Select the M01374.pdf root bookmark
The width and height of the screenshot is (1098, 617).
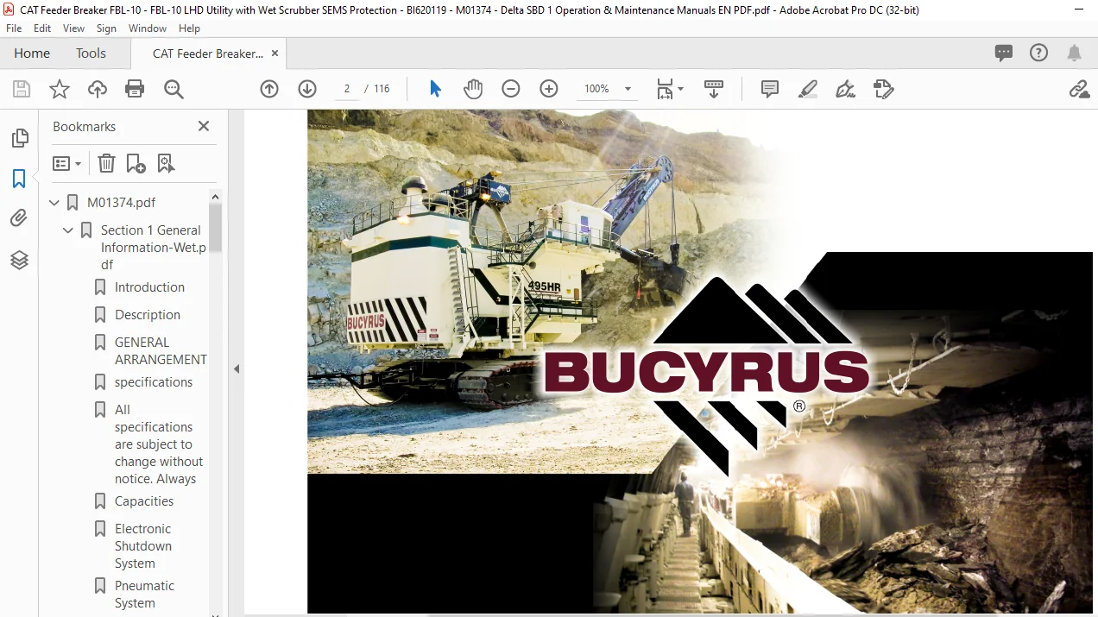coord(122,203)
